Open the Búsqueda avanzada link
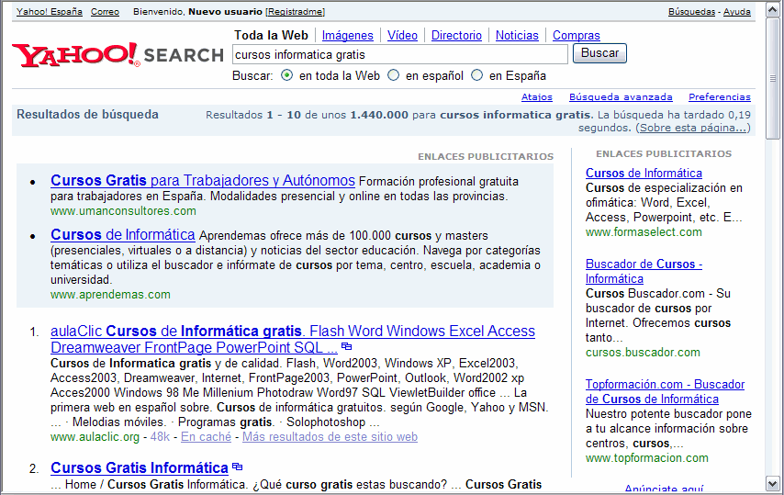 [x=621, y=97]
